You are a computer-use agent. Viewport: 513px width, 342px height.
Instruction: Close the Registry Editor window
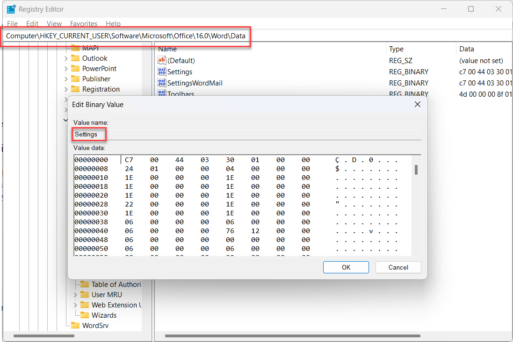tap(499, 9)
